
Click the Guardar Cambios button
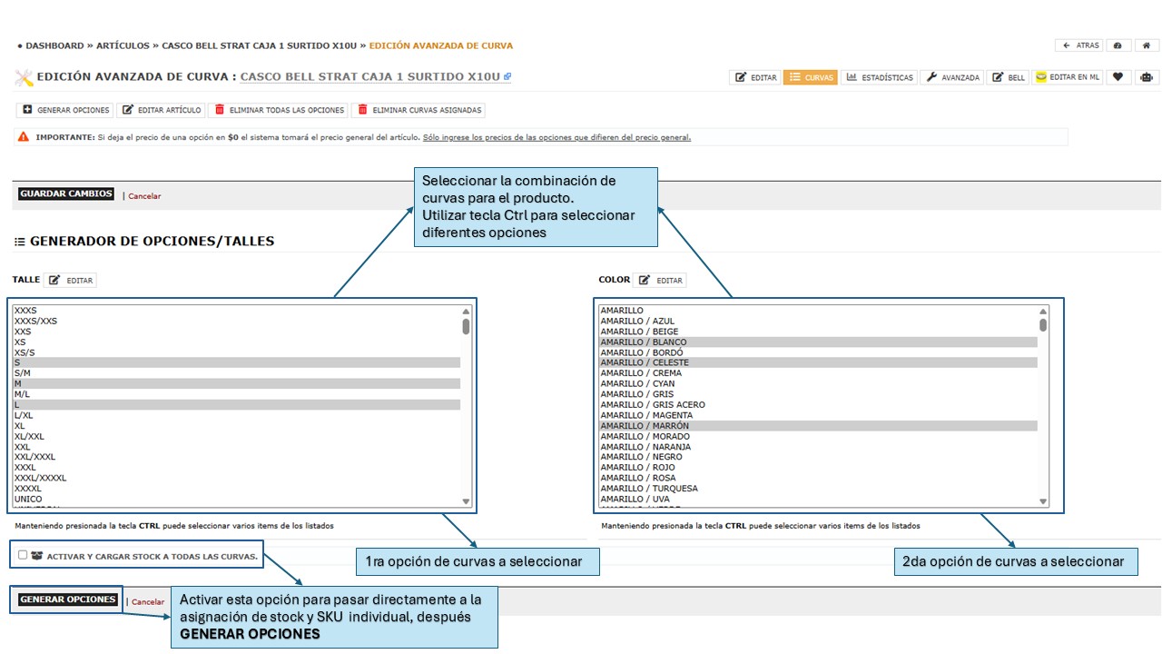tap(66, 194)
